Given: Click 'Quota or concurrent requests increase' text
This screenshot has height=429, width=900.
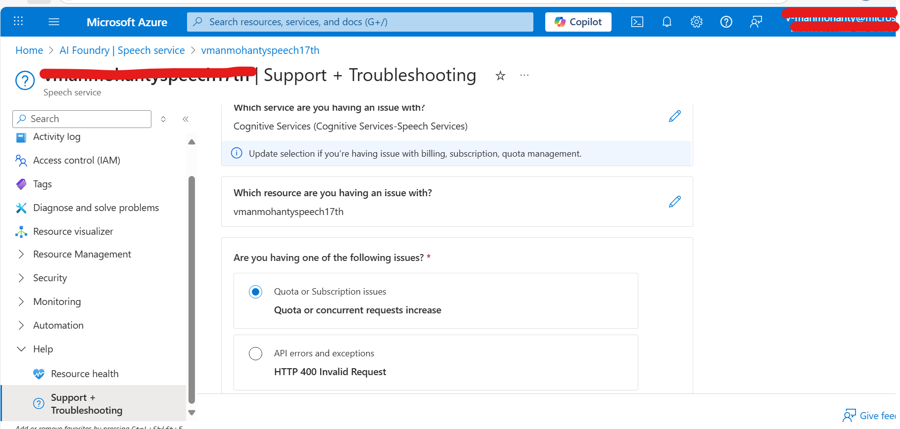Looking at the screenshot, I should 358,310.
